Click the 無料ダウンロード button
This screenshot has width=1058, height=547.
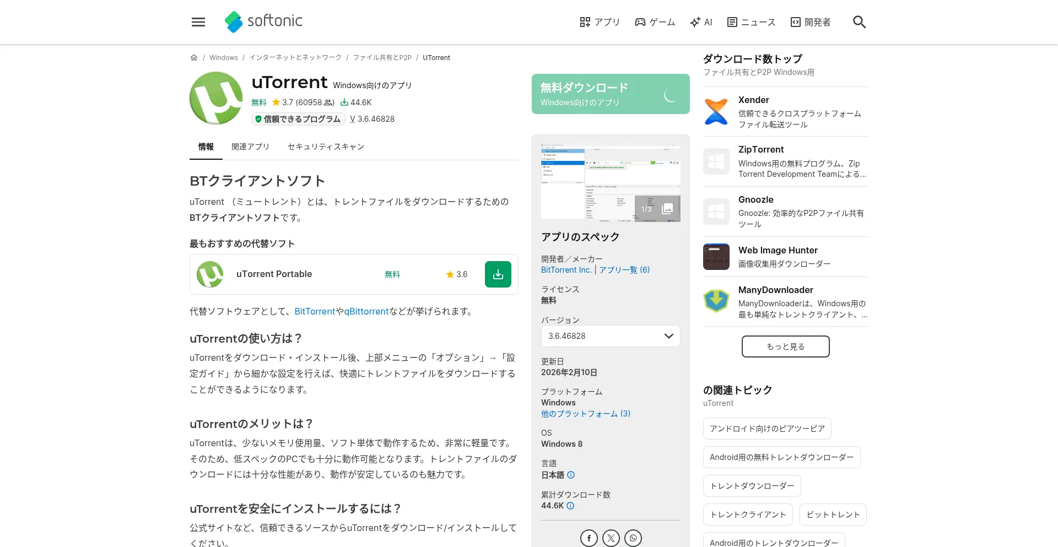click(611, 94)
